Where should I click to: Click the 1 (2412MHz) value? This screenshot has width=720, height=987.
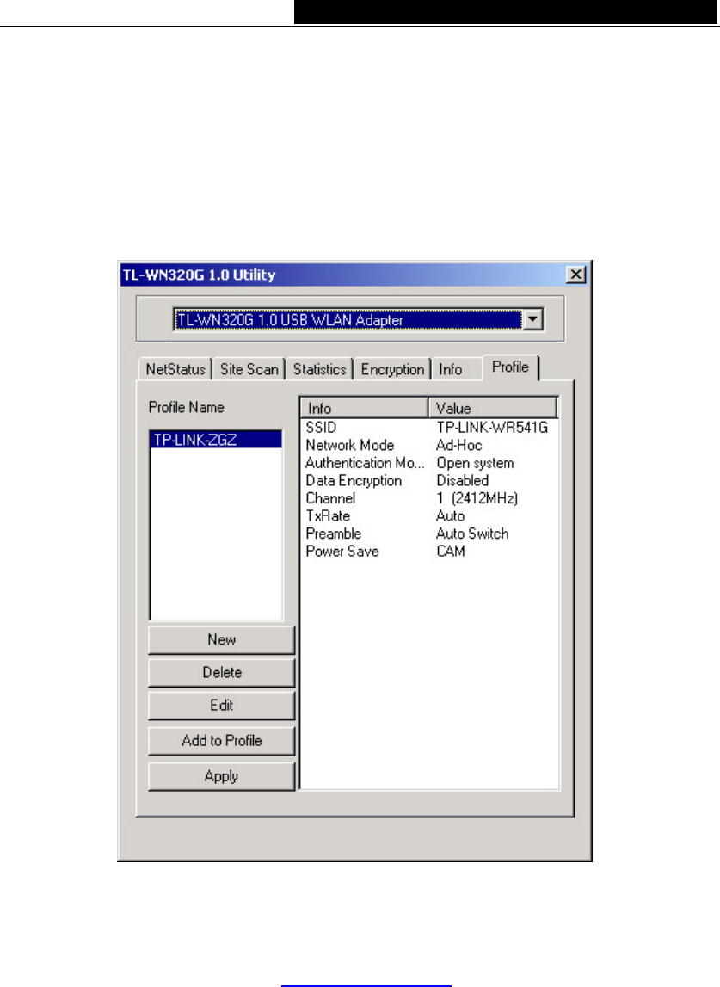tap(477, 498)
